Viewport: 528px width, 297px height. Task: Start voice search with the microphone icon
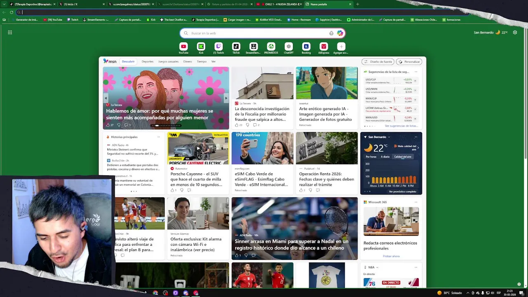331,33
